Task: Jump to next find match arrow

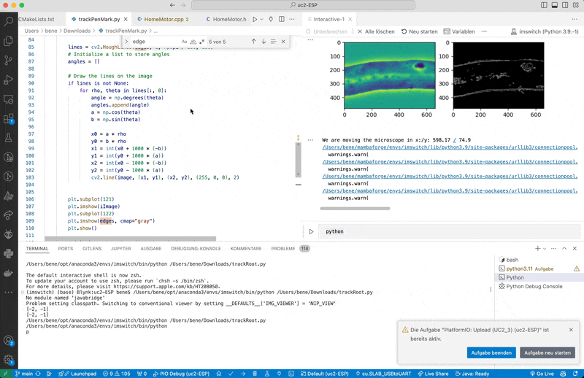Action: [265, 42]
